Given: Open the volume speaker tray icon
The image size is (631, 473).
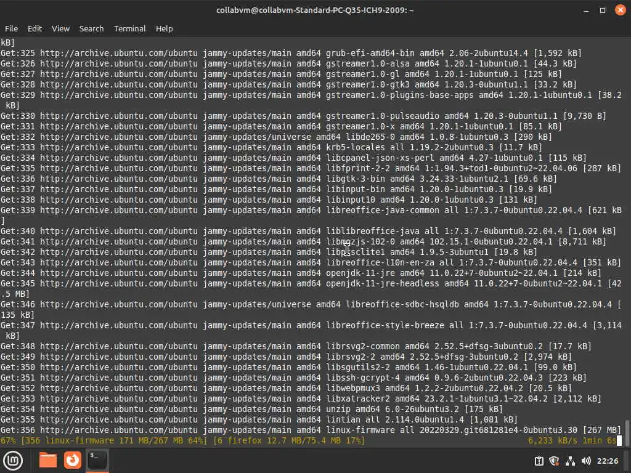Looking at the screenshot, I should tap(586, 461).
